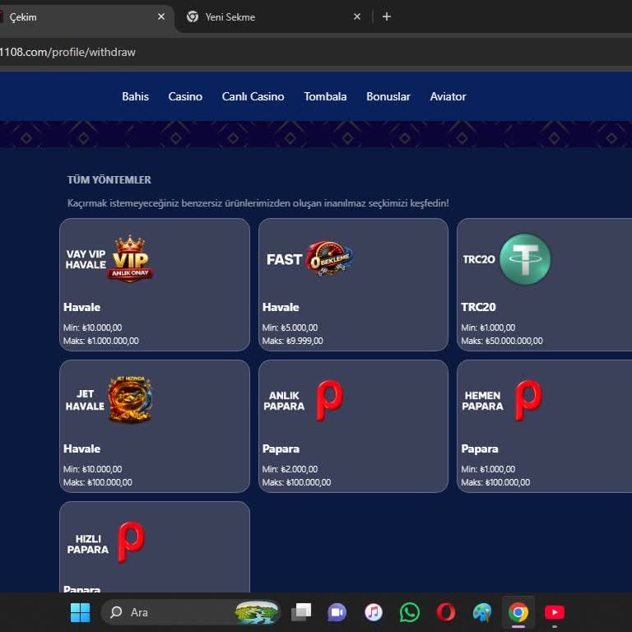Click the Hemen Papara red P logo
The height and width of the screenshot is (632, 632).
pos(528,400)
